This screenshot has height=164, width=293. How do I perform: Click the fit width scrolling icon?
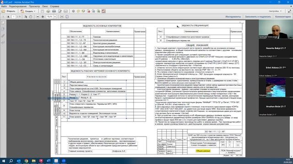62,17
